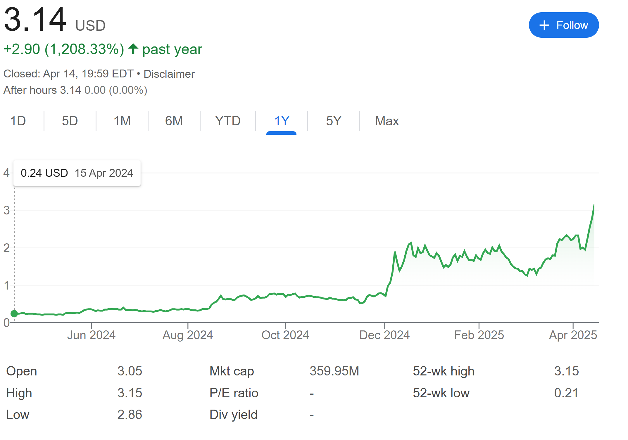This screenshot has width=628, height=440.
Task: Click the Feb 2025 axis label
Action: tap(479, 335)
